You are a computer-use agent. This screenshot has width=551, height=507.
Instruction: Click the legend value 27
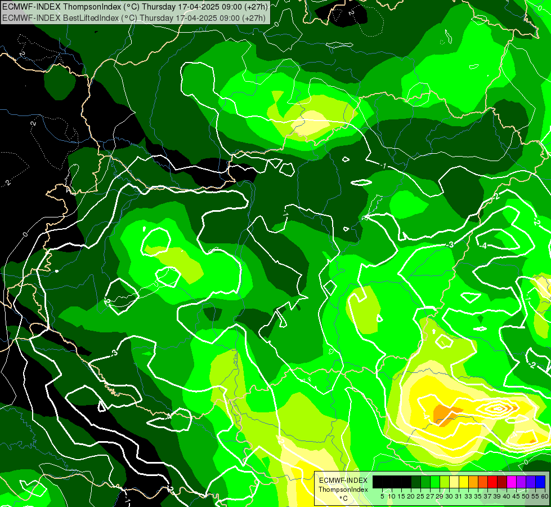click(x=430, y=496)
